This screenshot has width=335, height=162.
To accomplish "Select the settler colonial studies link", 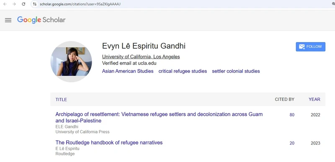I will click(x=236, y=71).
